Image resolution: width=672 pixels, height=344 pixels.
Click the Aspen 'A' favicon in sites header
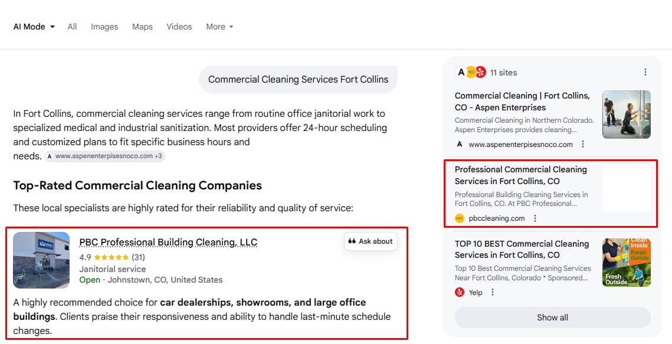pos(461,72)
